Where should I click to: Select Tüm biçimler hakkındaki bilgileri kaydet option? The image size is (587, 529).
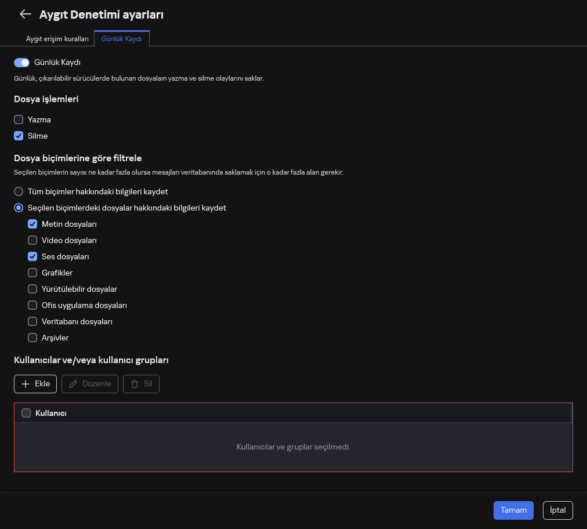click(19, 191)
